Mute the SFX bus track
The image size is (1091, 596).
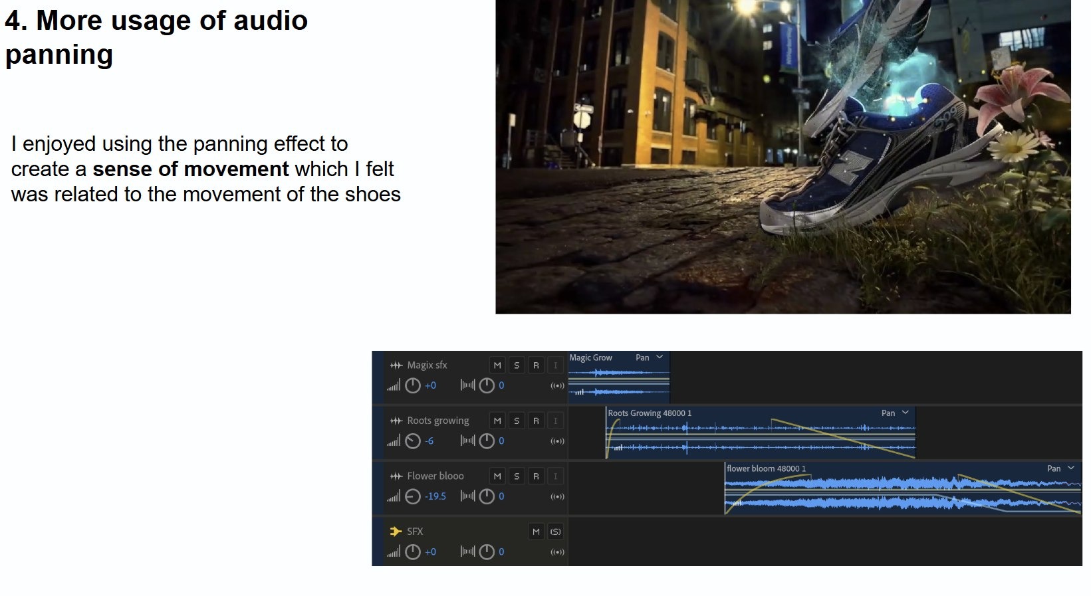click(x=536, y=532)
